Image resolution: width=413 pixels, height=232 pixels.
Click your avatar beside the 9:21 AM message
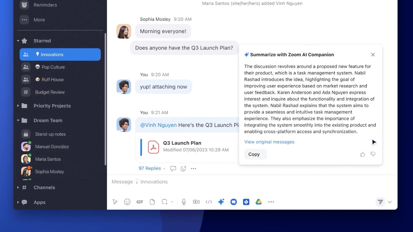[124, 125]
